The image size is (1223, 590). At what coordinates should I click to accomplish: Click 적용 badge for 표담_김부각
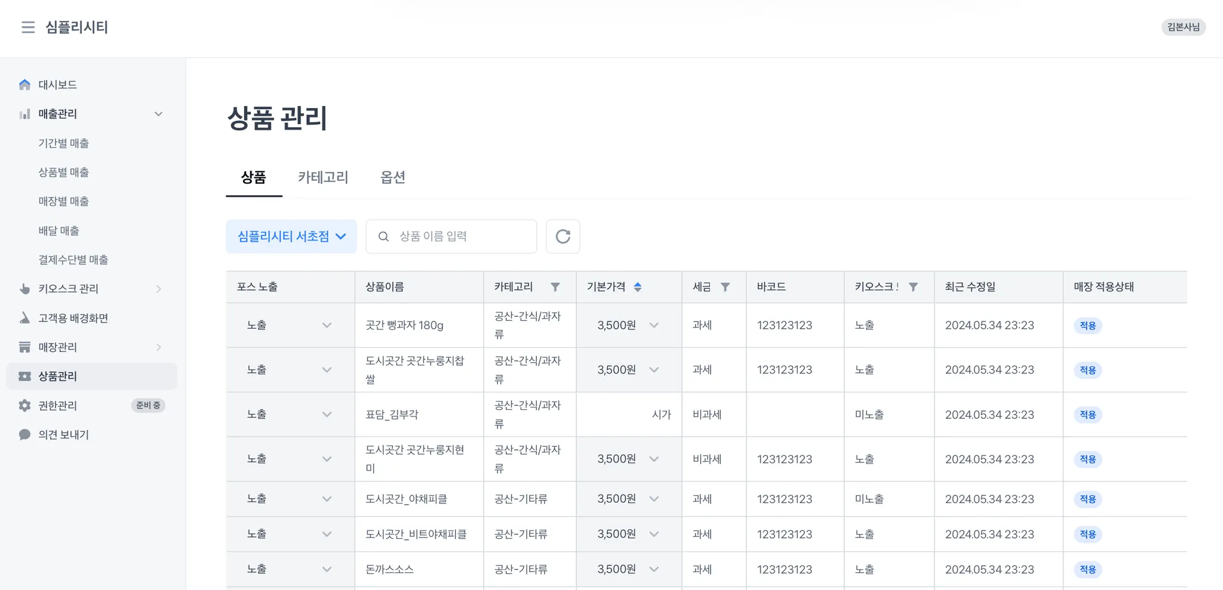(1088, 415)
